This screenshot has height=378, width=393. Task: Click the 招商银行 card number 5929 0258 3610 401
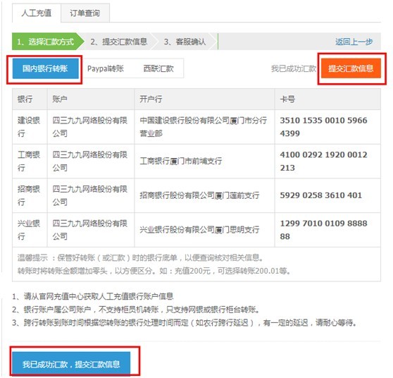[x=321, y=195]
